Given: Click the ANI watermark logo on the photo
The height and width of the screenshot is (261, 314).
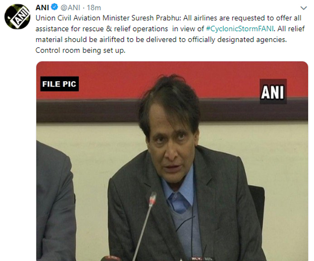Looking at the screenshot, I should (x=273, y=91).
